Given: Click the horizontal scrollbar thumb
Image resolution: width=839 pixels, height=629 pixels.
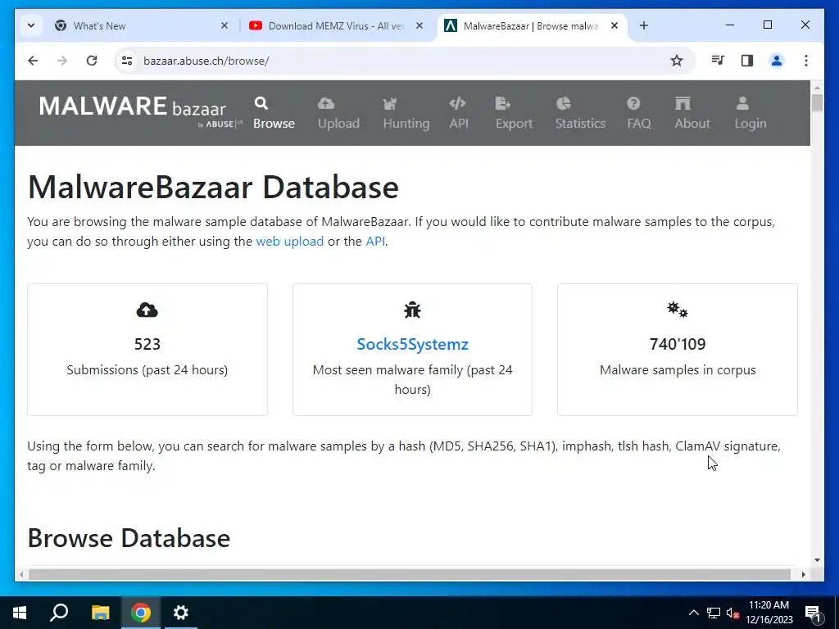Looking at the screenshot, I should (410, 574).
